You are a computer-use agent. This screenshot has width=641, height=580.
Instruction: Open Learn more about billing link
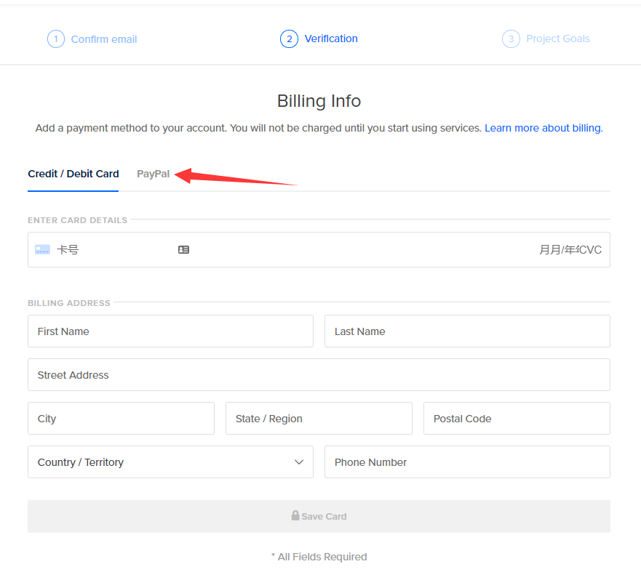click(x=543, y=128)
